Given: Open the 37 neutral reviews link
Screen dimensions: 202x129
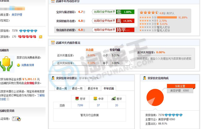Looking at the screenshot, I should click(x=98, y=105).
